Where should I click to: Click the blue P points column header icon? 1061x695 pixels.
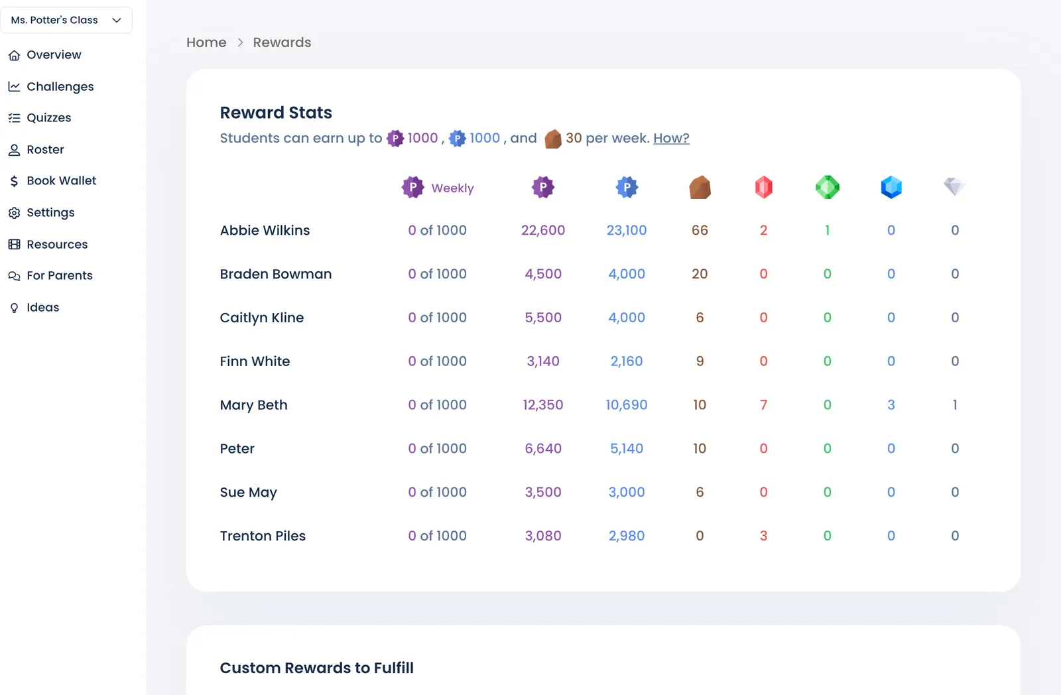pyautogui.click(x=627, y=188)
